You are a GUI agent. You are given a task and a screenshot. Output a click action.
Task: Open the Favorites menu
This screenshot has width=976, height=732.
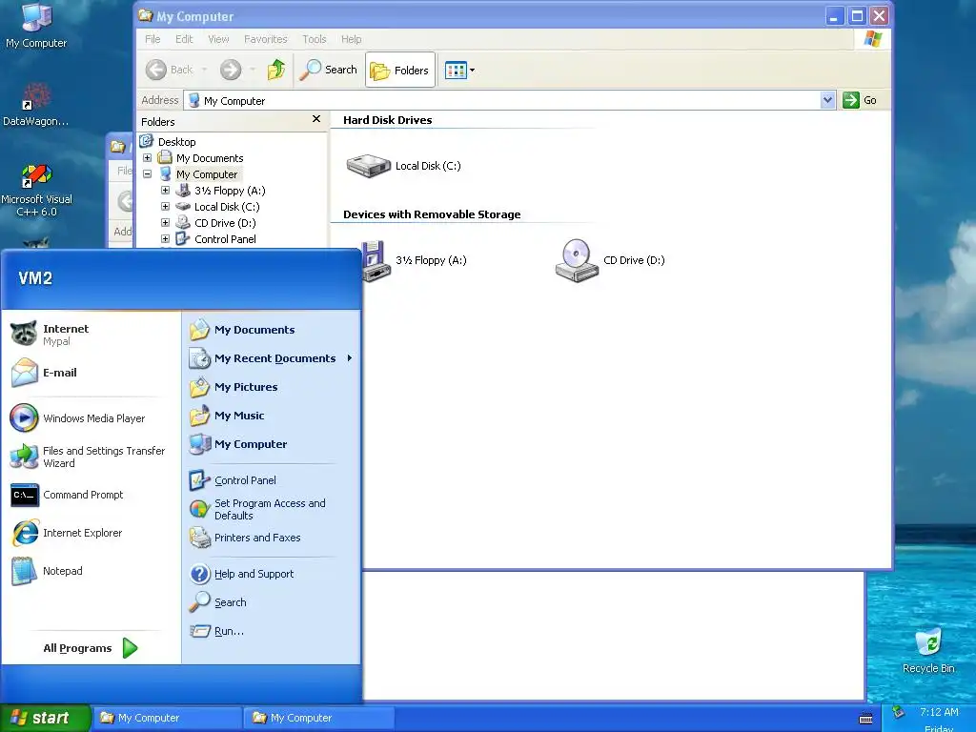click(x=266, y=39)
